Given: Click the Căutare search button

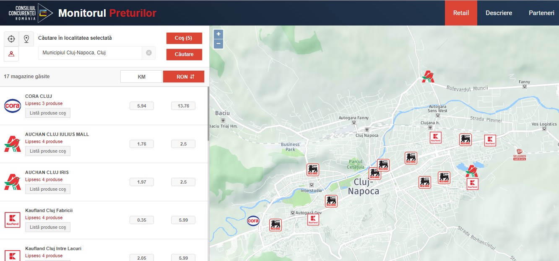Looking at the screenshot, I should (184, 54).
